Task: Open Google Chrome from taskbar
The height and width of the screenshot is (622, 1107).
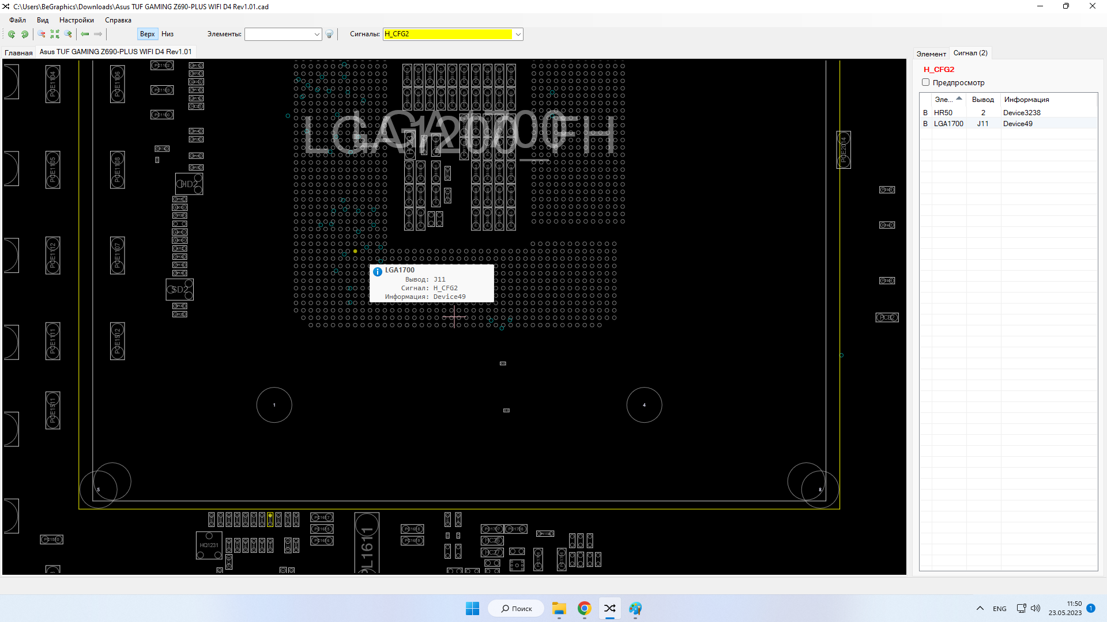Action: tap(584, 609)
